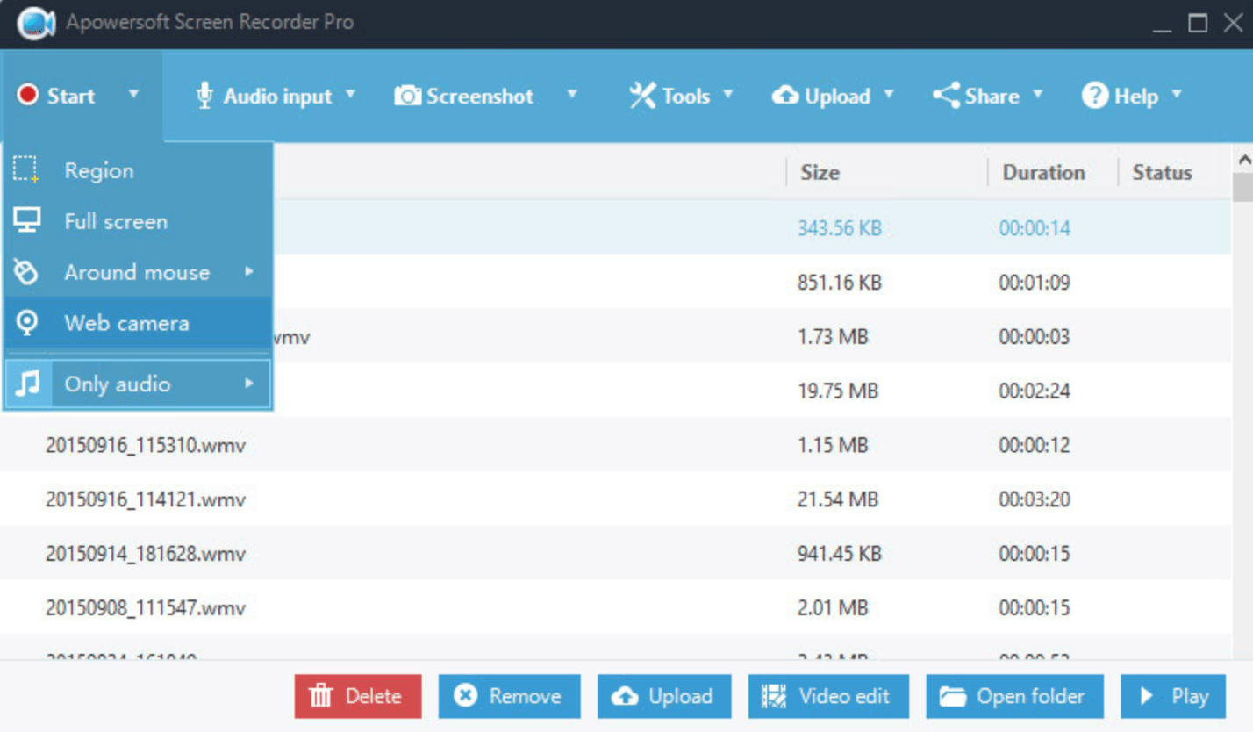Select file 20150916_114121.wmv
1253x732 pixels.
tap(146, 500)
